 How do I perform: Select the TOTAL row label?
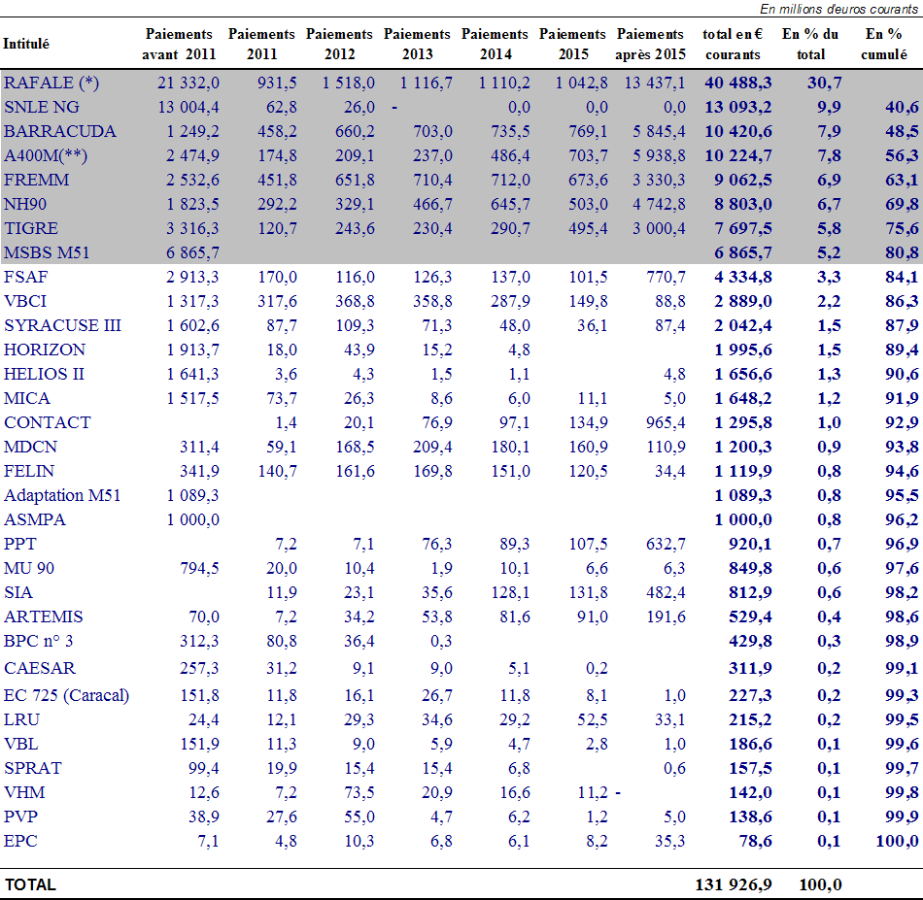pyautogui.click(x=30, y=884)
